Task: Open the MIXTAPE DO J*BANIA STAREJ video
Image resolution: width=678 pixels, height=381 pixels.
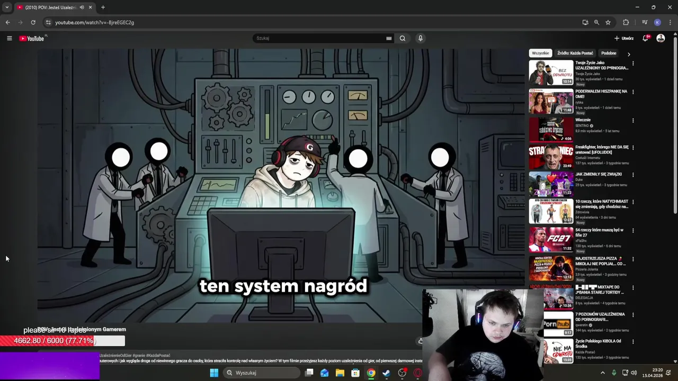Action: 600,289
